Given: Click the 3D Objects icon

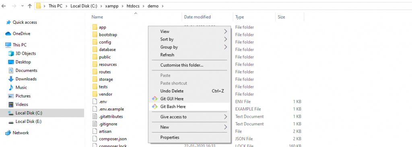Looking at the screenshot, I should point(11,53).
